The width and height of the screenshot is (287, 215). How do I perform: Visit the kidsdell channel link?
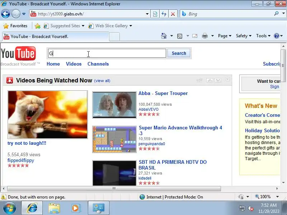[145, 178]
